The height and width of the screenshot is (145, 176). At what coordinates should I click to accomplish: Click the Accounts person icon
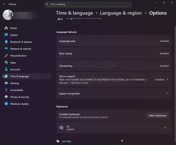click(x=6, y=69)
